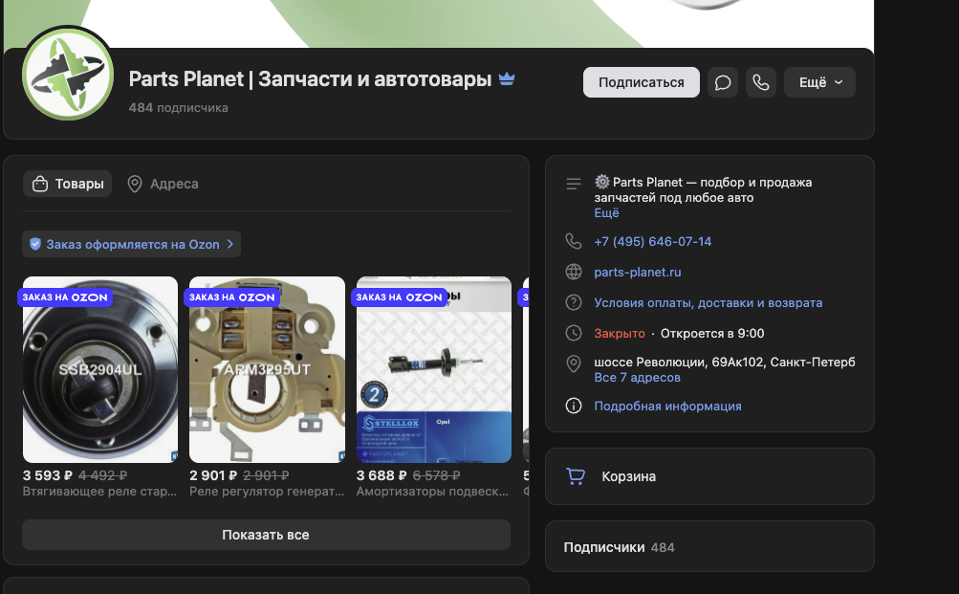Click the Заказ на Ozon label on Stellox product
This screenshot has width=959, height=594.
399,297
